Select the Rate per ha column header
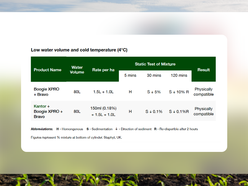Screen dimensions: 248x186 click(103, 70)
